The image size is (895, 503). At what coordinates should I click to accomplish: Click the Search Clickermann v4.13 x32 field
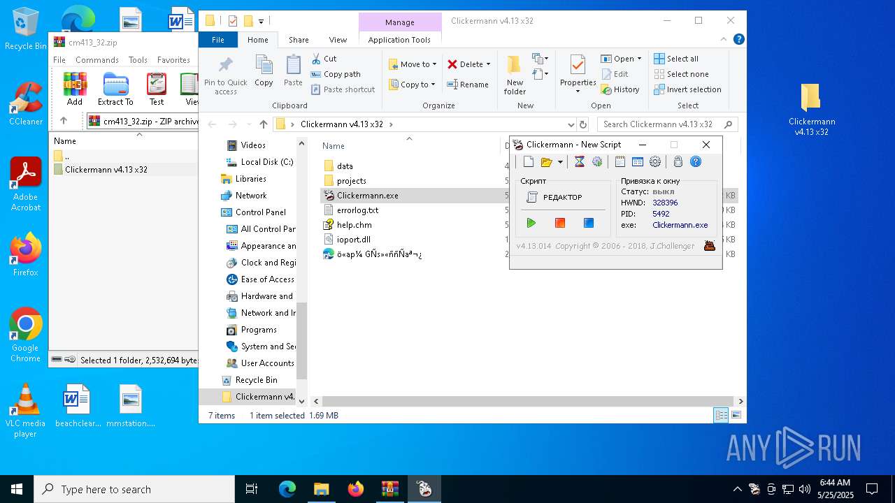(x=657, y=124)
